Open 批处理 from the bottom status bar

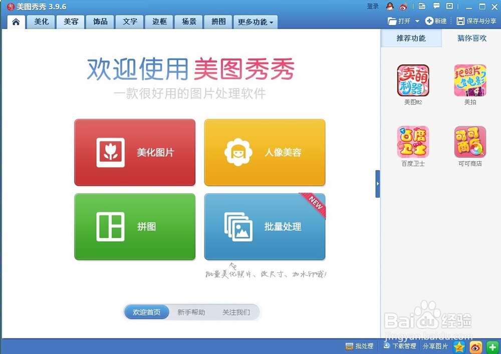pos(359,346)
